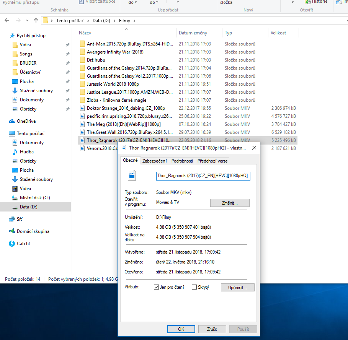The width and height of the screenshot is (348, 340).
Task: Select the Venom.2018 MKV file icon
Action: pos(82,148)
